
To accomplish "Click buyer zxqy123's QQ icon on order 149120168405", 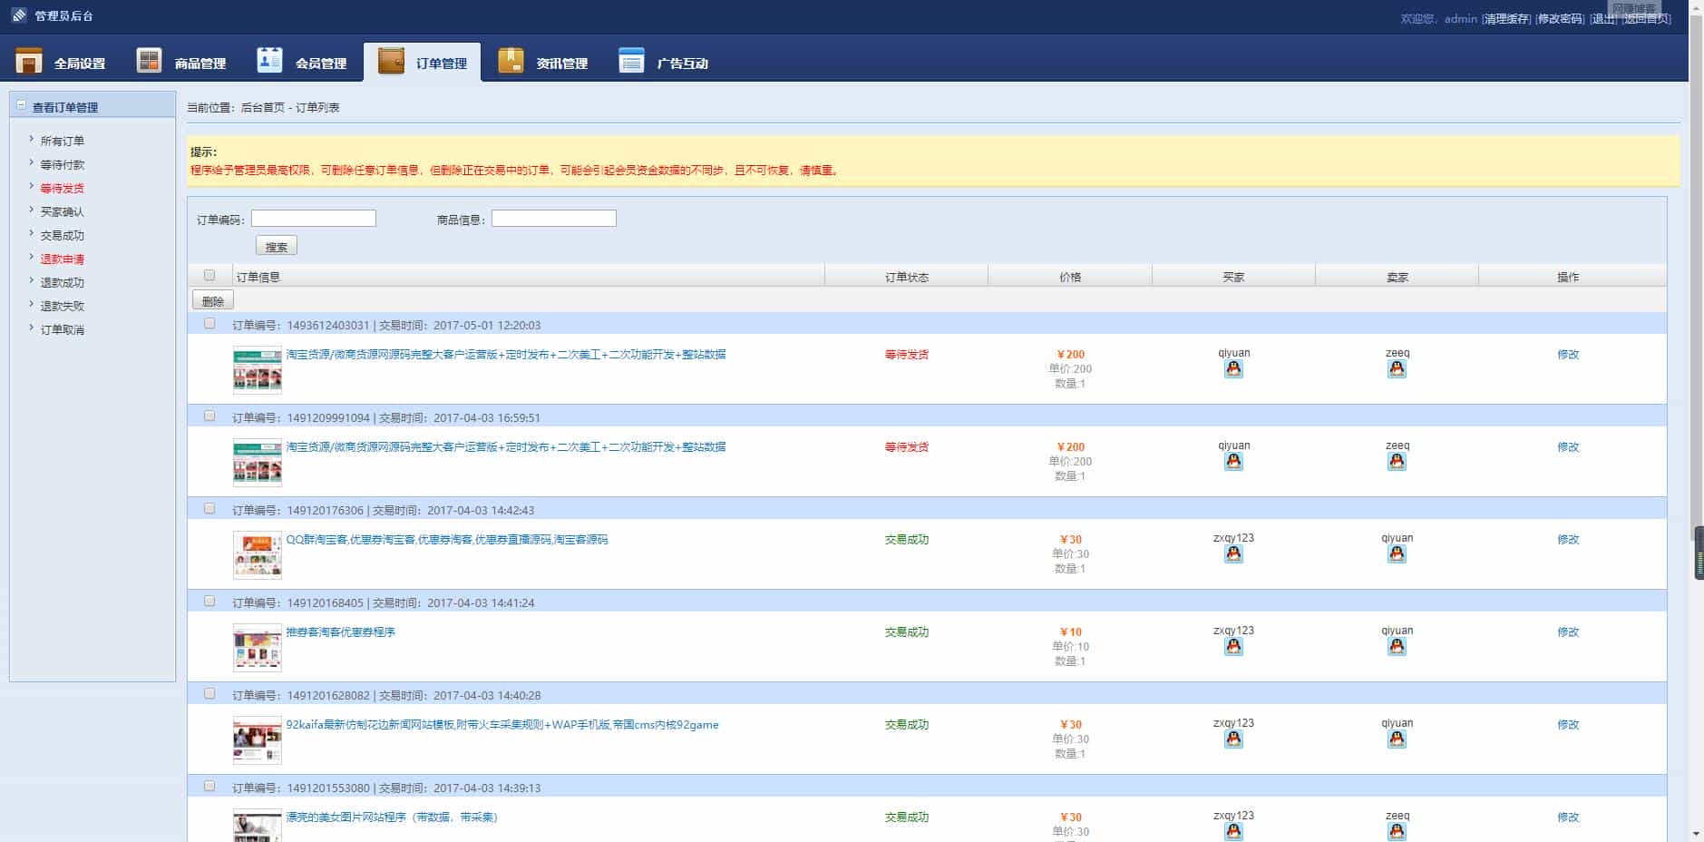I will click(x=1233, y=646).
